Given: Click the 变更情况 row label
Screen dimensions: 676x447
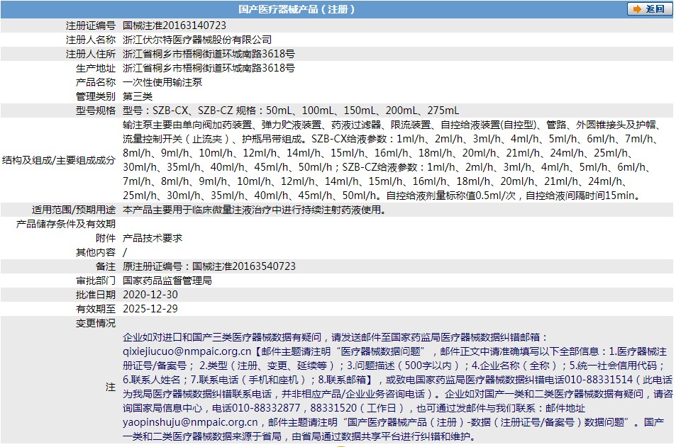Looking at the screenshot, I should tap(96, 323).
